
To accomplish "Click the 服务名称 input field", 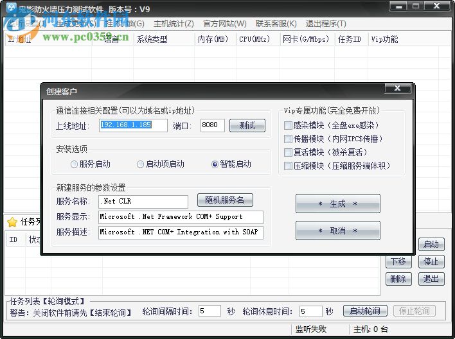I will click(143, 202).
